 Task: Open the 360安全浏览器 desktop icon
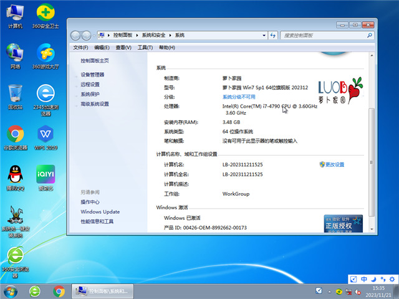coord(15,262)
